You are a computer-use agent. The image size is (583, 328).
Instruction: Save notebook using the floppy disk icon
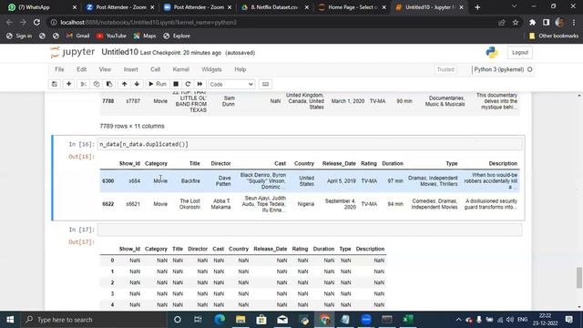[x=55, y=84]
